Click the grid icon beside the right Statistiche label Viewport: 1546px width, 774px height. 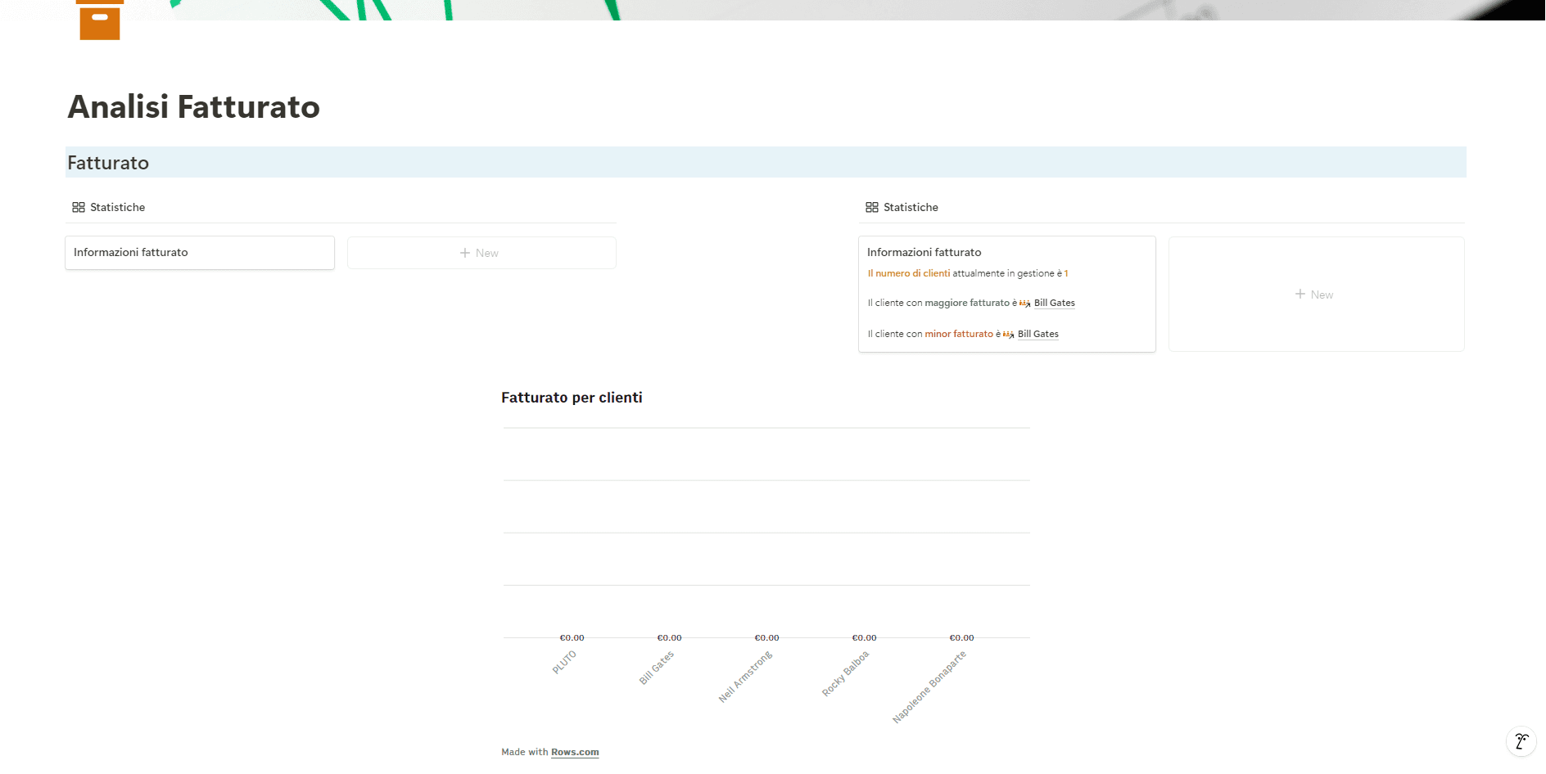(x=872, y=207)
